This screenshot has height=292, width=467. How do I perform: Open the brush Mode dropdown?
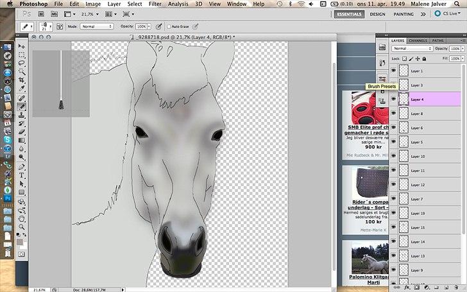96,26
